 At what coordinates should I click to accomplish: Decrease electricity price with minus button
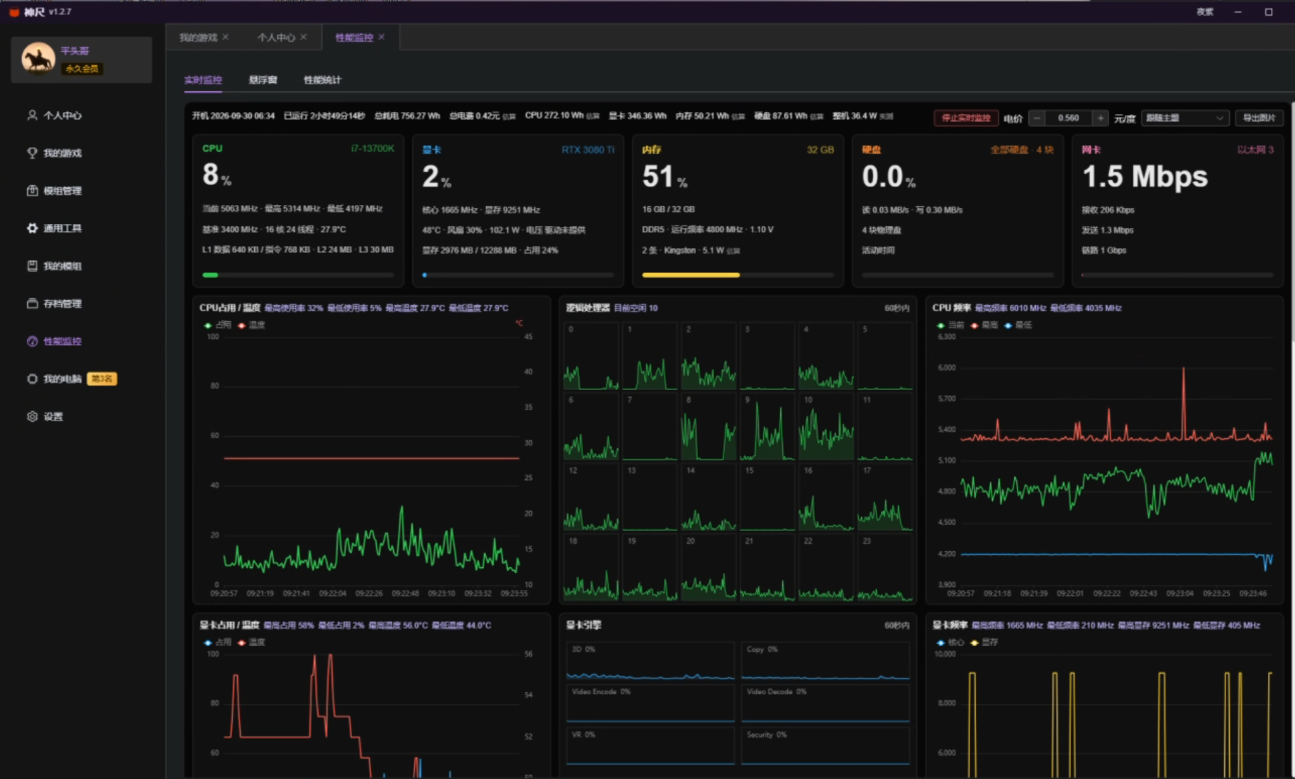point(1037,118)
